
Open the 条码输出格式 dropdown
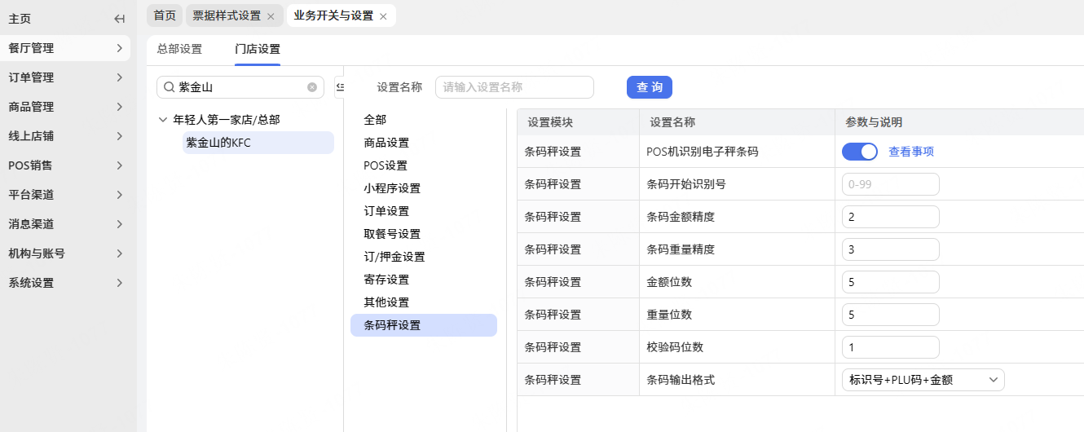[923, 380]
